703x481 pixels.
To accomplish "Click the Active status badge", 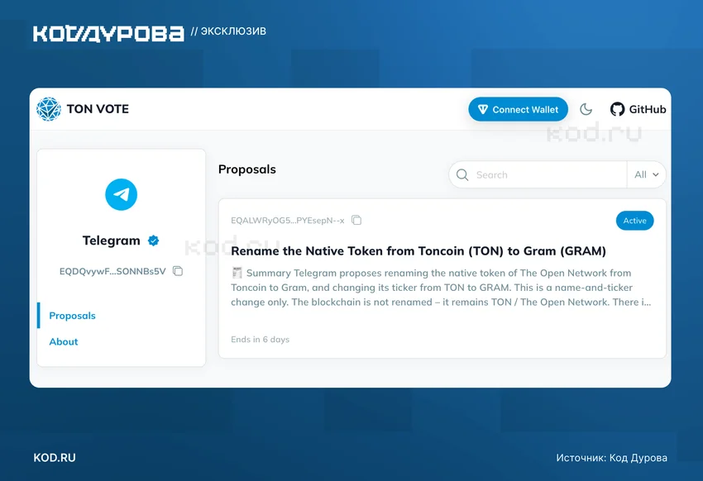I will 635,221.
